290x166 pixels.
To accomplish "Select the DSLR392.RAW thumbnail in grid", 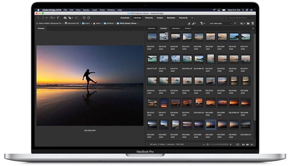I will click(x=210, y=125).
